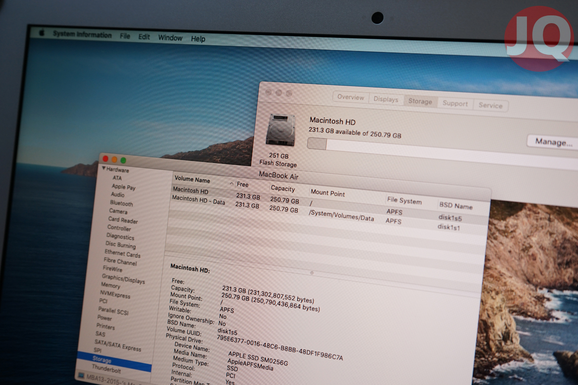Select Card Reader in the sidebar

click(123, 220)
